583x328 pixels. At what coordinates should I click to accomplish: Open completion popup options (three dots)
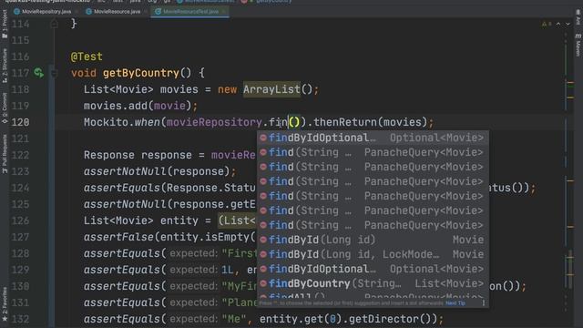484,303
